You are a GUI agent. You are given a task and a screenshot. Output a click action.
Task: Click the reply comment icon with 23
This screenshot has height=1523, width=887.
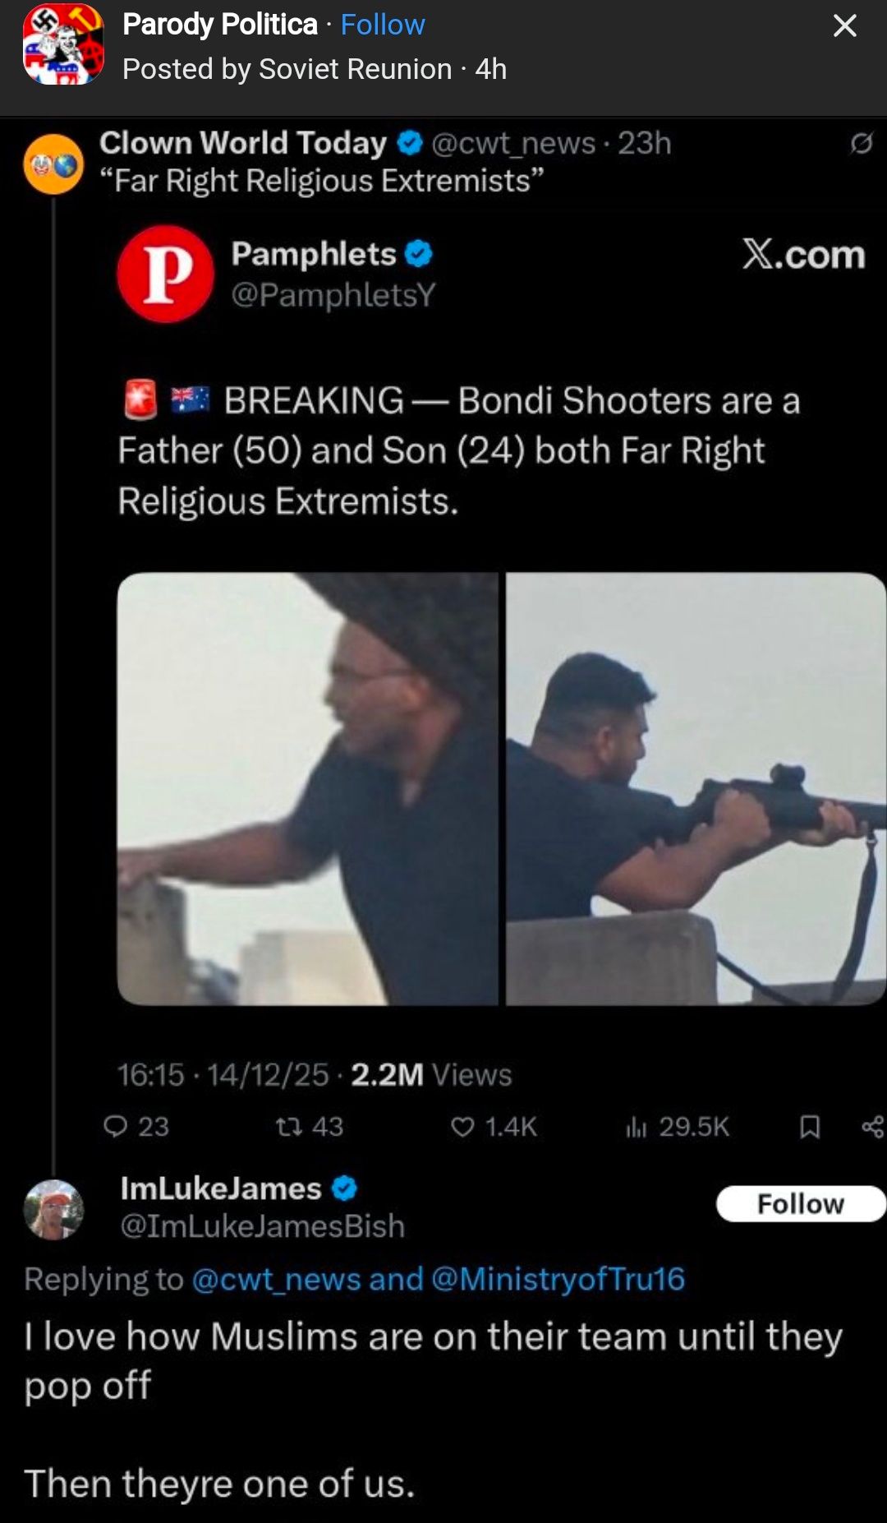pyautogui.click(x=116, y=1125)
